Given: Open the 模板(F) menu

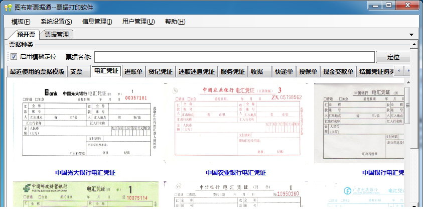Looking at the screenshot, I should 21,22.
